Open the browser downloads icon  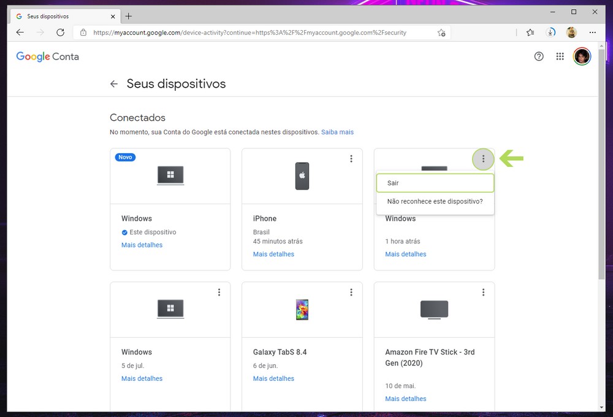pyautogui.click(x=551, y=33)
